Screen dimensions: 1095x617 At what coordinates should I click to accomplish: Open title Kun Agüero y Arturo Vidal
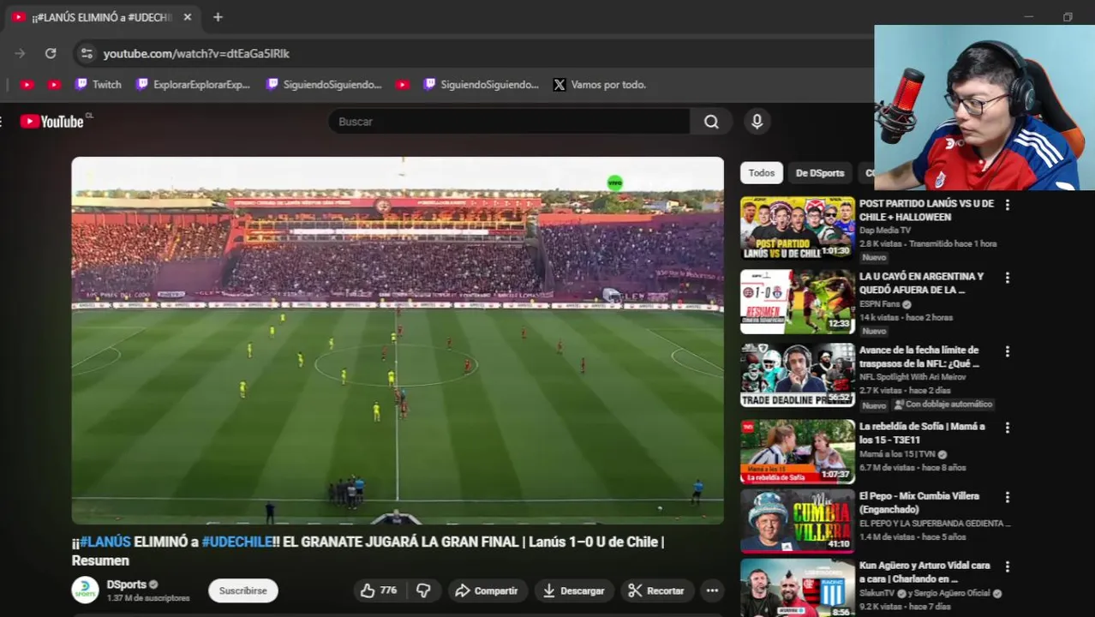click(x=924, y=572)
